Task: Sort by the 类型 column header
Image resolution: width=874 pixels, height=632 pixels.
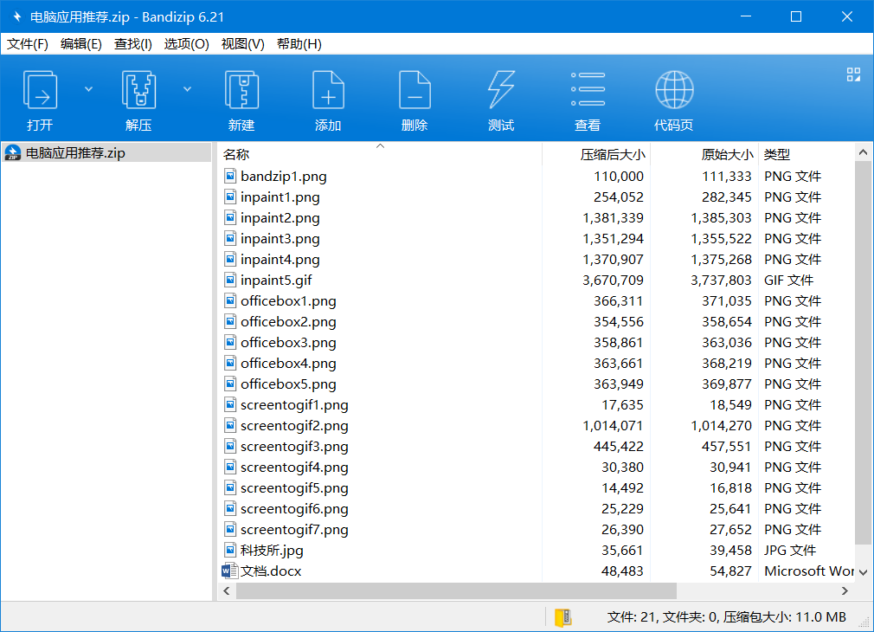Action: point(807,154)
